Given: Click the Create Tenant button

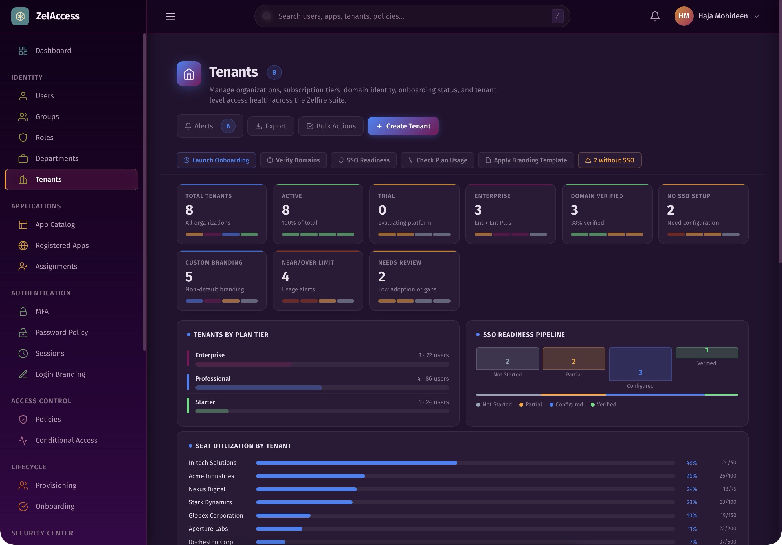Looking at the screenshot, I should (403, 126).
